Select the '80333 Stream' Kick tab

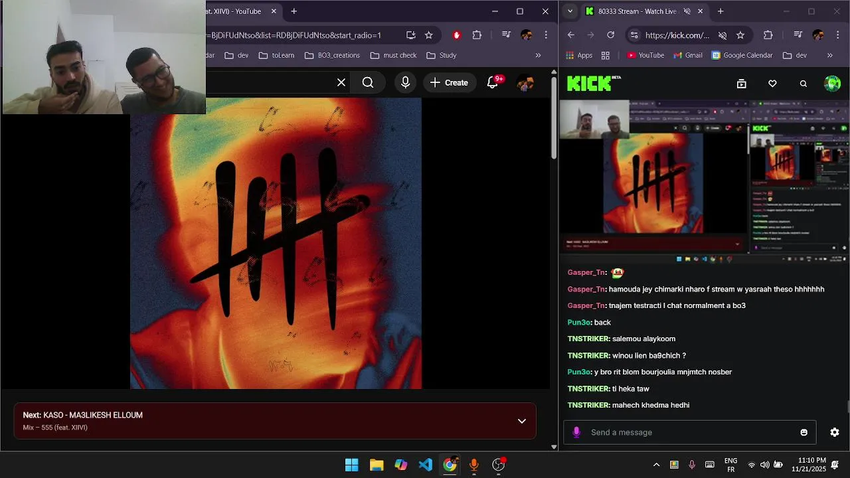tap(637, 11)
